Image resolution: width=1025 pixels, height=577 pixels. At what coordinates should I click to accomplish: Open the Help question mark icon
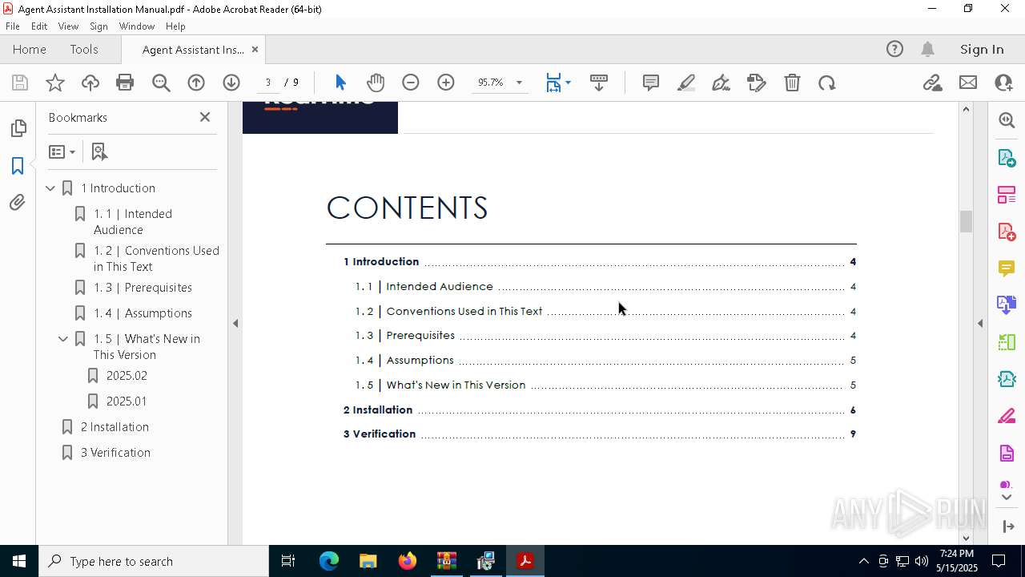[894, 49]
